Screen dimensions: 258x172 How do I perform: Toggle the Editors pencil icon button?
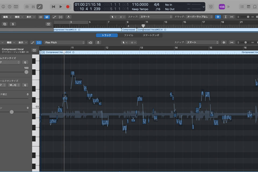pyautogui.click(x=40, y=6)
